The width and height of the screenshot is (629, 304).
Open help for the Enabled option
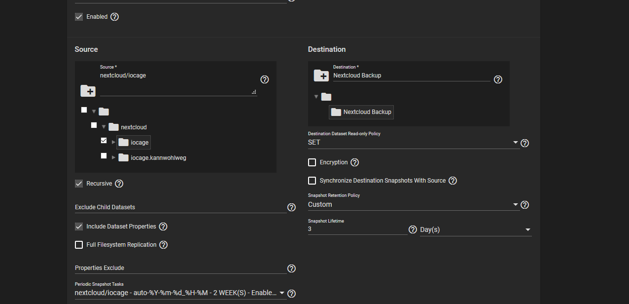115,17
